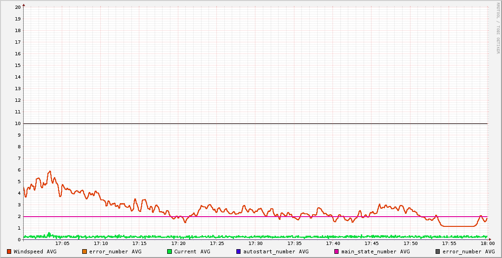Click the RRDTOOL / TOBI OETIKER watermark

498,28
